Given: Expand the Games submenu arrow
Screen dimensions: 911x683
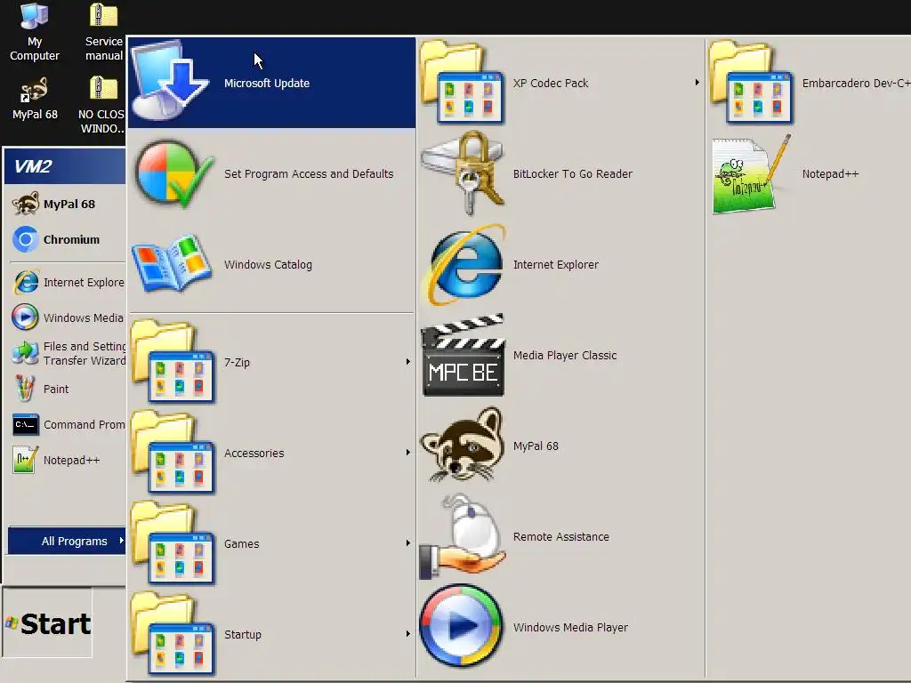Looking at the screenshot, I should coord(407,542).
